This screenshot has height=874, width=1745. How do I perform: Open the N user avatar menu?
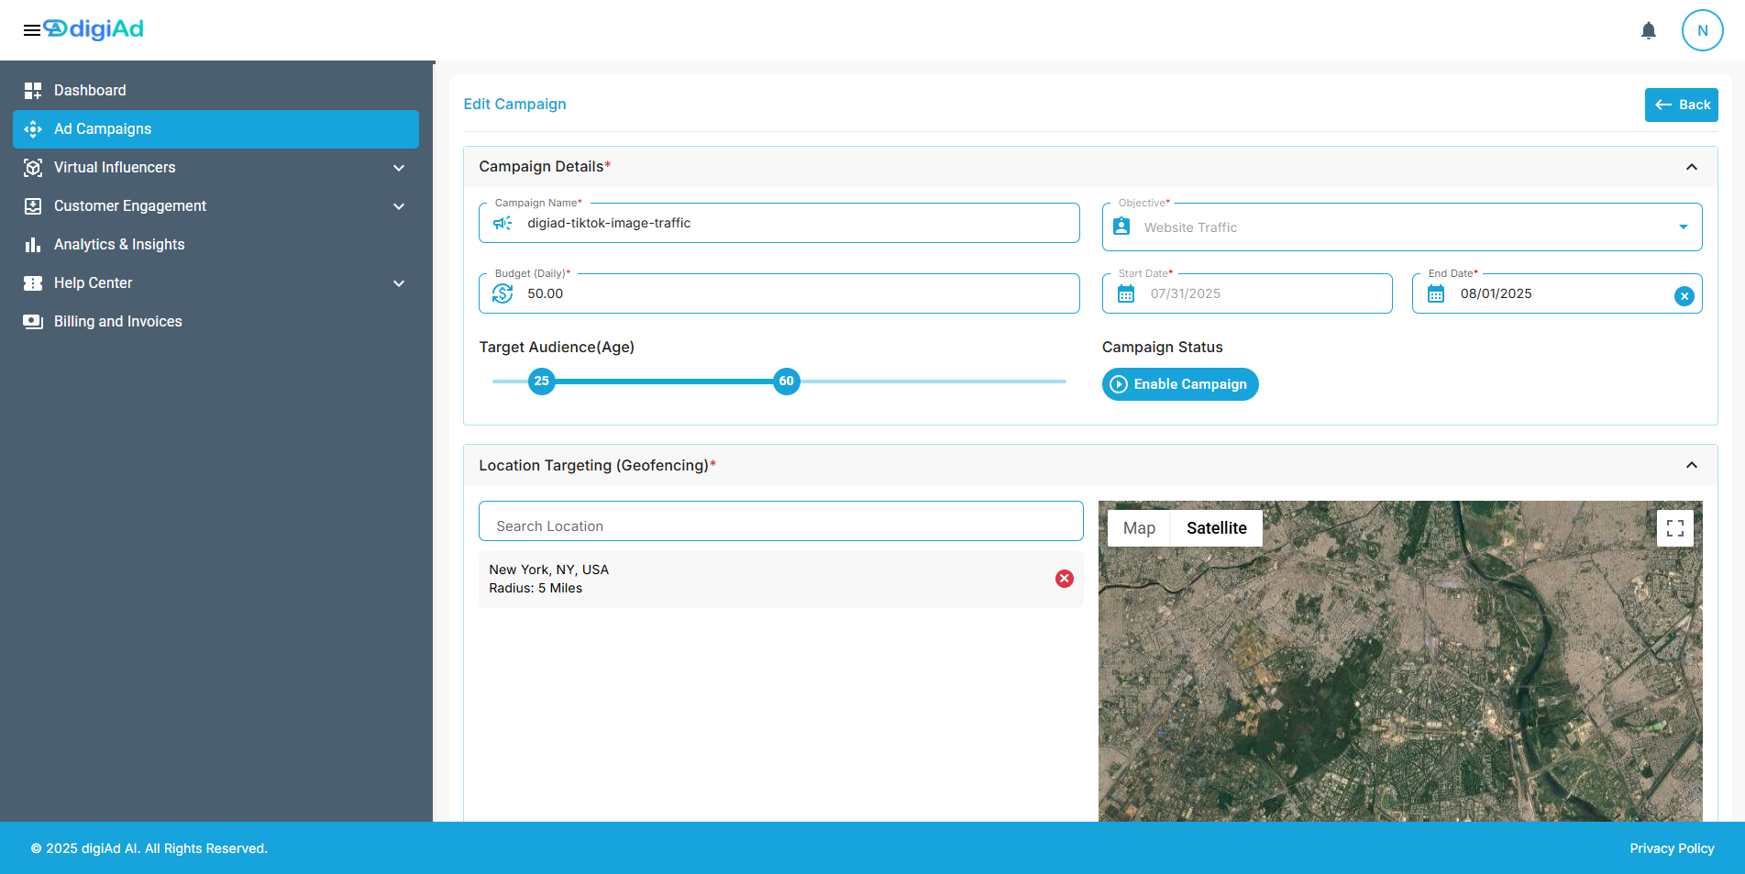(x=1703, y=30)
